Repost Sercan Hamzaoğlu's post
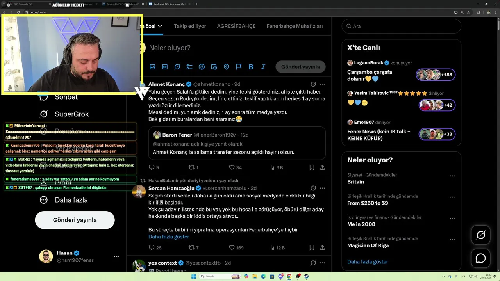The height and width of the screenshot is (281, 500). (x=192, y=247)
